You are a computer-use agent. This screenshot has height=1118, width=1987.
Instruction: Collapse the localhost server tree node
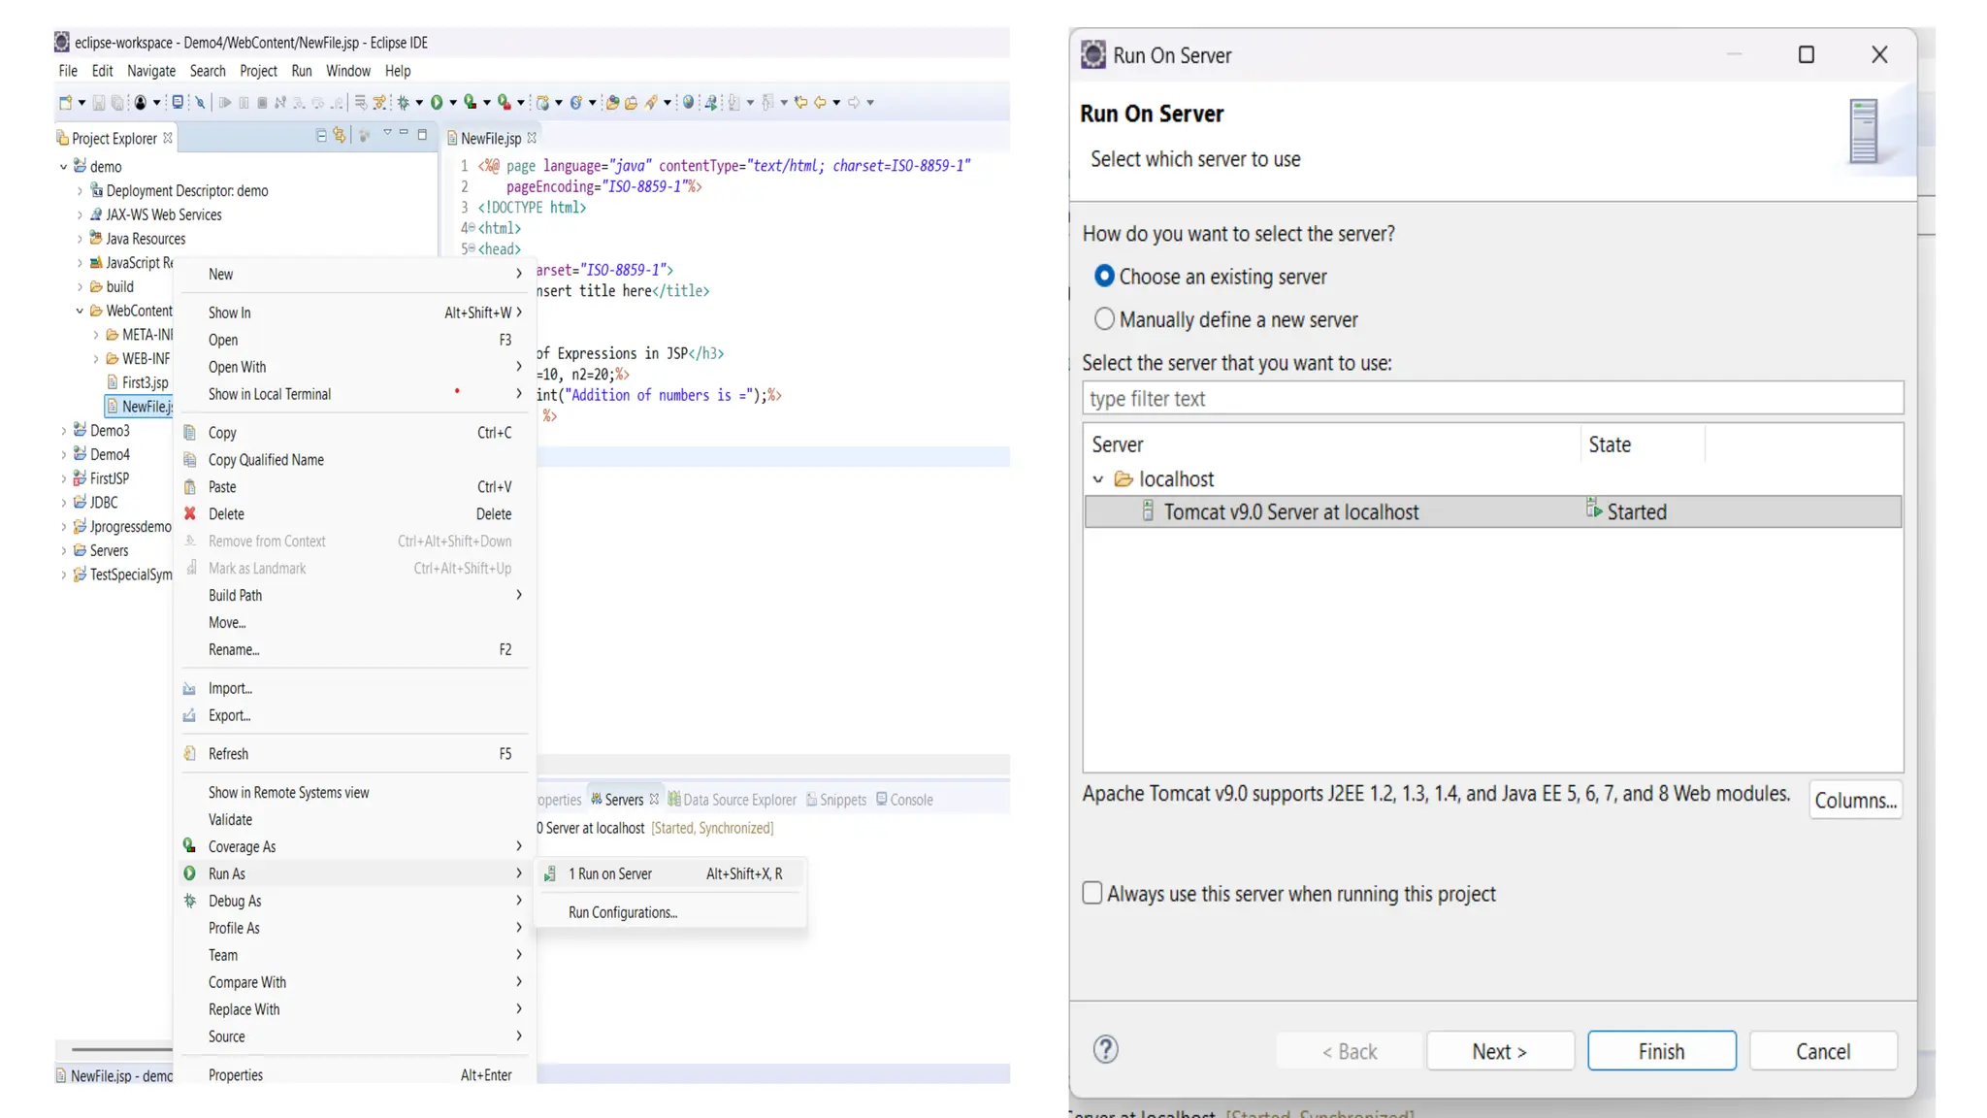click(x=1098, y=479)
